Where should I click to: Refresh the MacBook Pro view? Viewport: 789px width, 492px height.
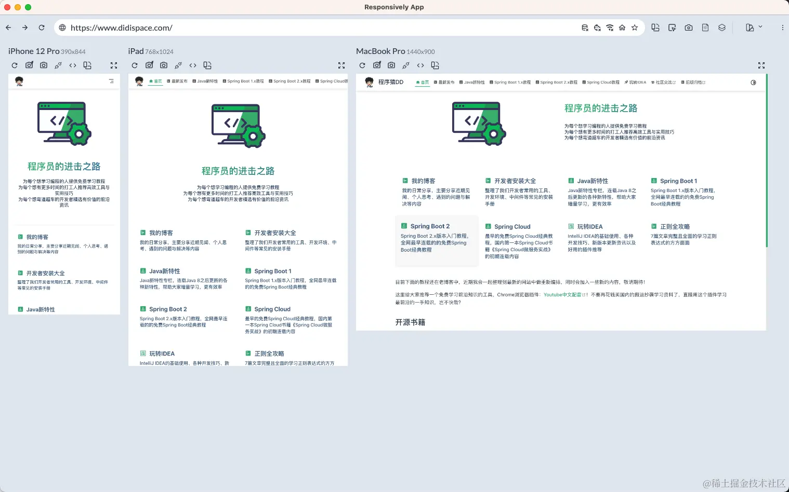click(362, 65)
